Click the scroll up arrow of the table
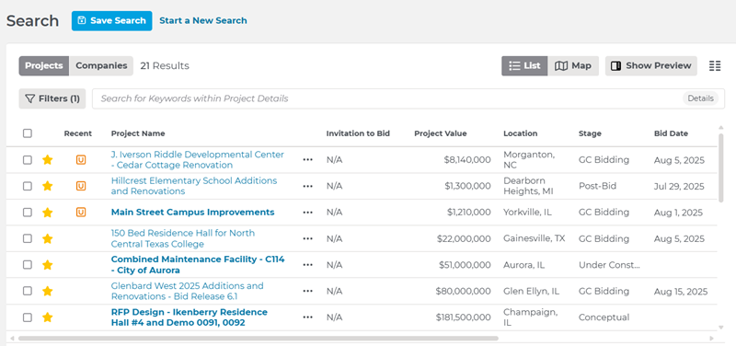 pyautogui.click(x=721, y=128)
